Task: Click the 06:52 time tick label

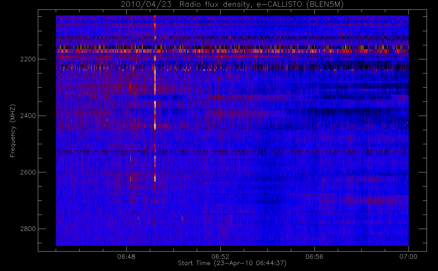Action: click(220, 257)
